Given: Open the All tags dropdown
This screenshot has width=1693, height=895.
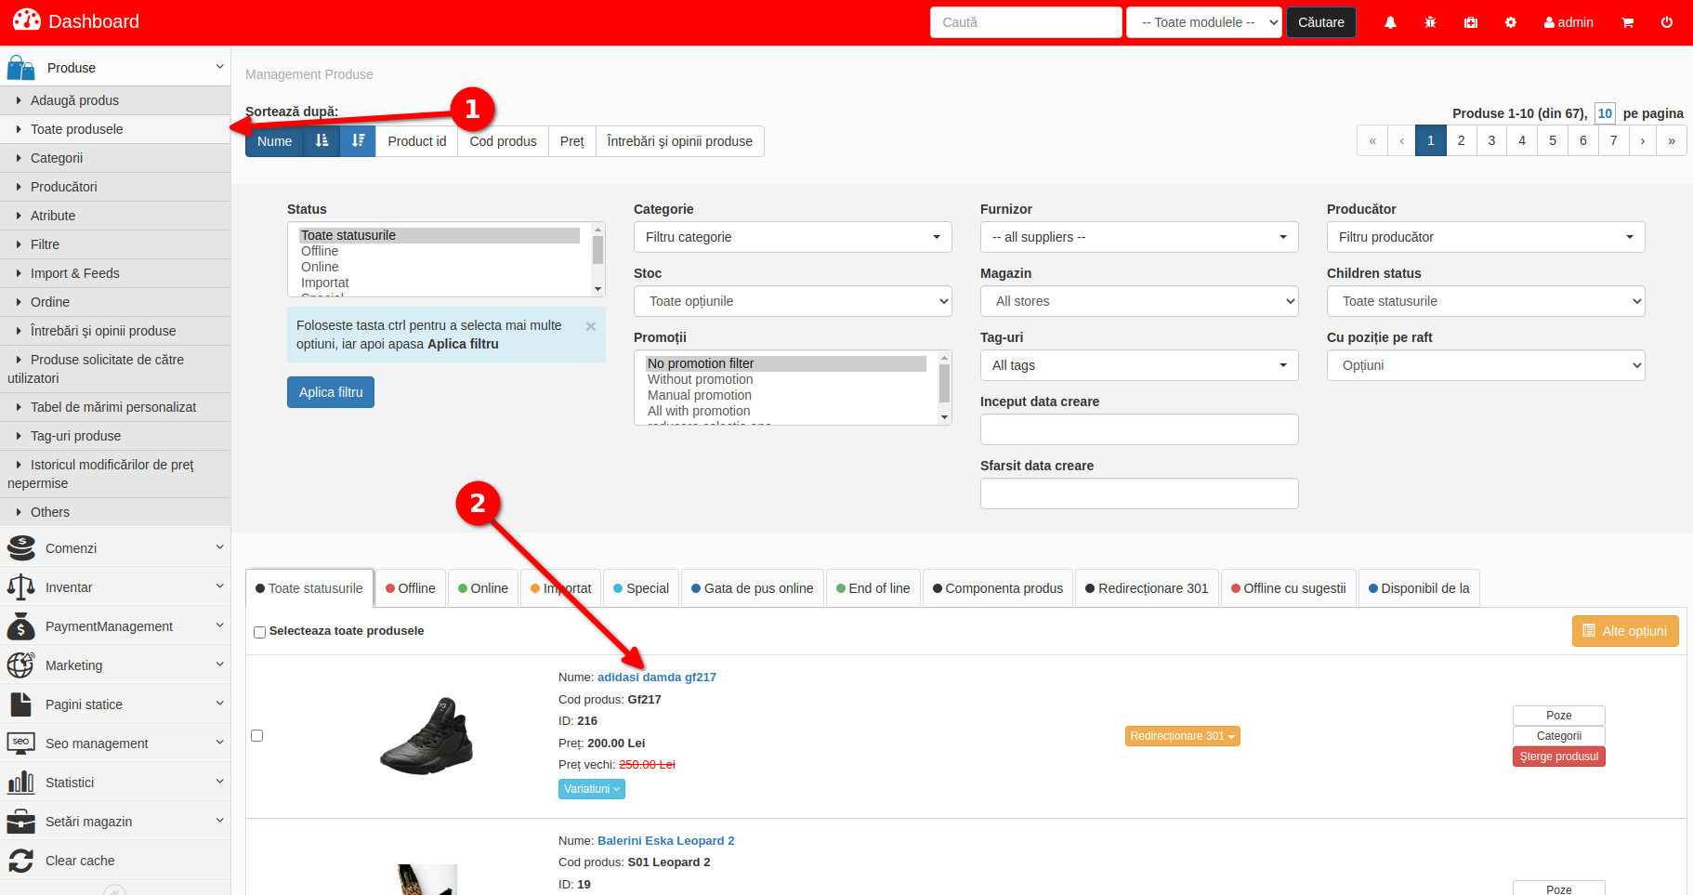Looking at the screenshot, I should pos(1139,365).
